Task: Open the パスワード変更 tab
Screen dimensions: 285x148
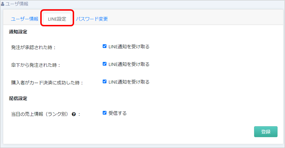Action: (x=92, y=19)
